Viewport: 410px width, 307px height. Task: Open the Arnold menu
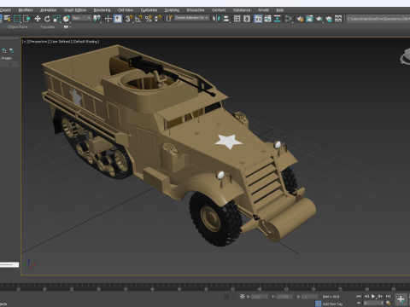coord(263,10)
